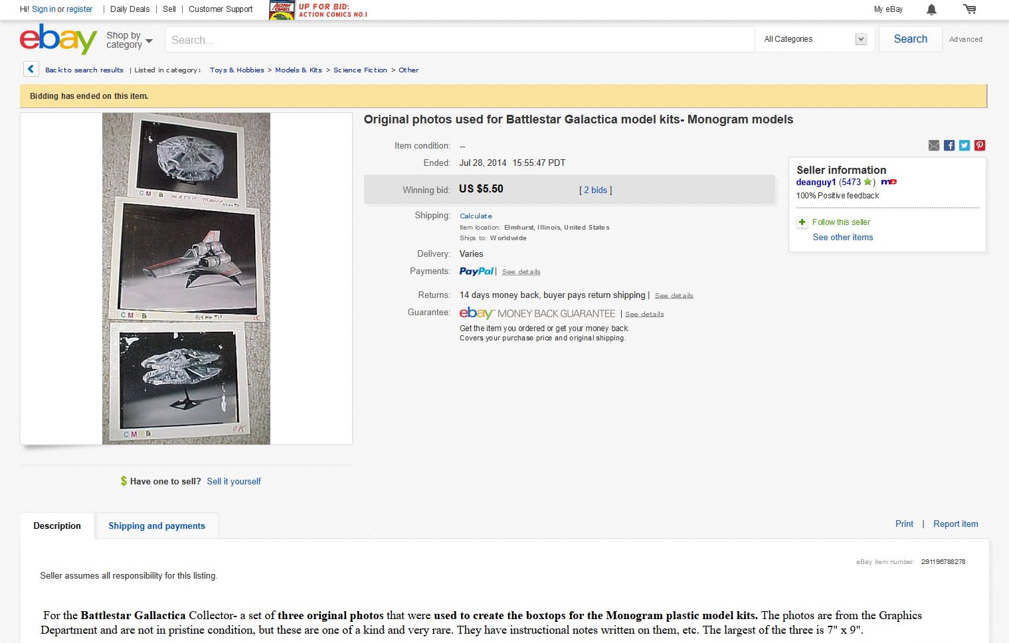Open the notifications bell icon
Image resolution: width=1009 pixels, height=643 pixels.
coord(931,9)
